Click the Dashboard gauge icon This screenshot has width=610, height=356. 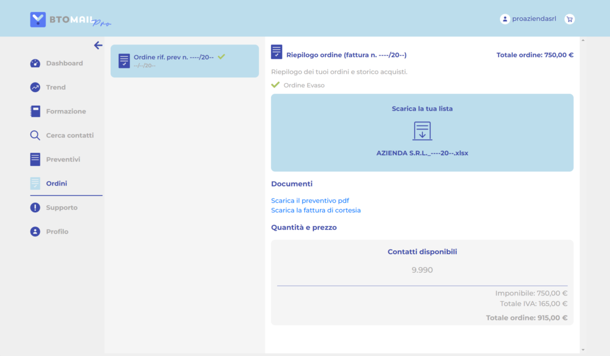click(x=35, y=63)
